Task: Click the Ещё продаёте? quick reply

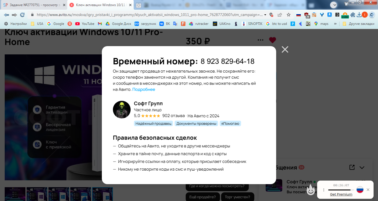Action: coord(203,197)
